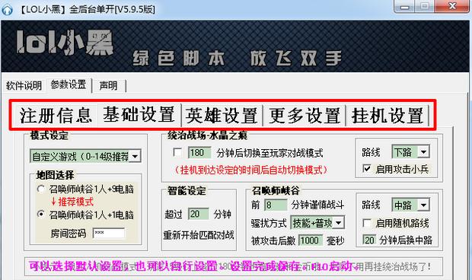Screen dimensions: 472x280
Task: Click the 180 minutes input field
Action: click(x=199, y=153)
